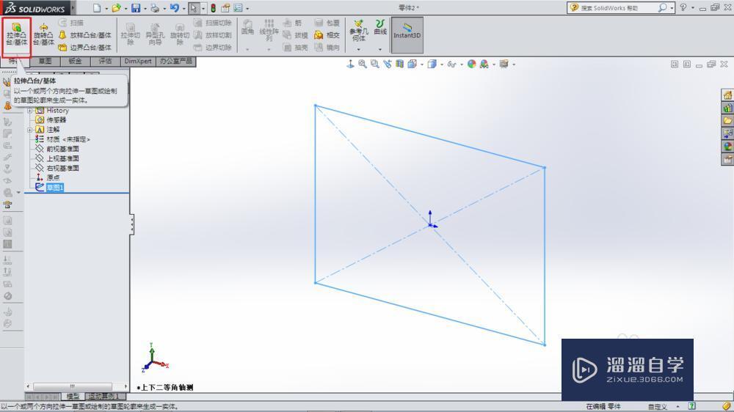Click the Display Style cube icon
This screenshot has width=734, height=412.
point(432,64)
